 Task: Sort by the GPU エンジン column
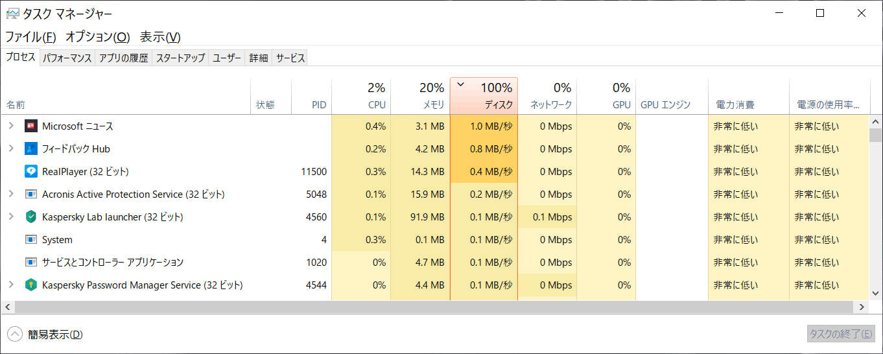672,96
